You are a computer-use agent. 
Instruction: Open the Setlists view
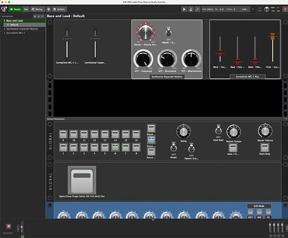pos(59,10)
